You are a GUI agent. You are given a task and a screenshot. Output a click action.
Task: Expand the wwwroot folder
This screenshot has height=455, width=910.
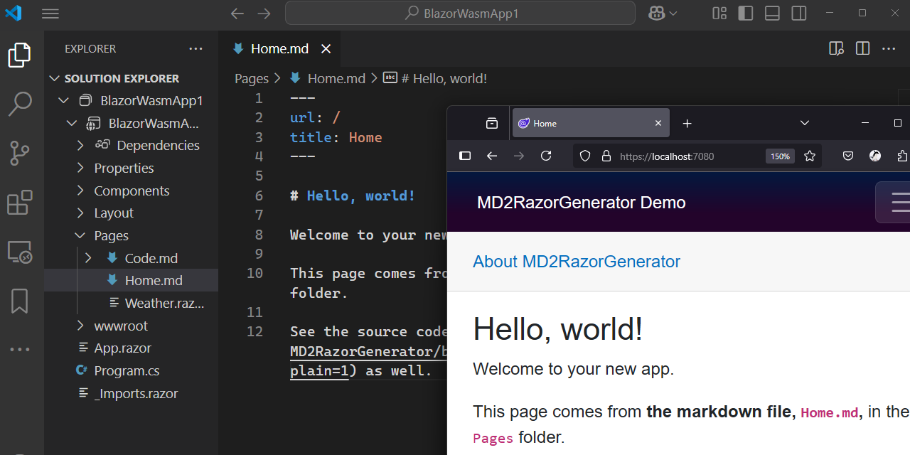pos(80,326)
